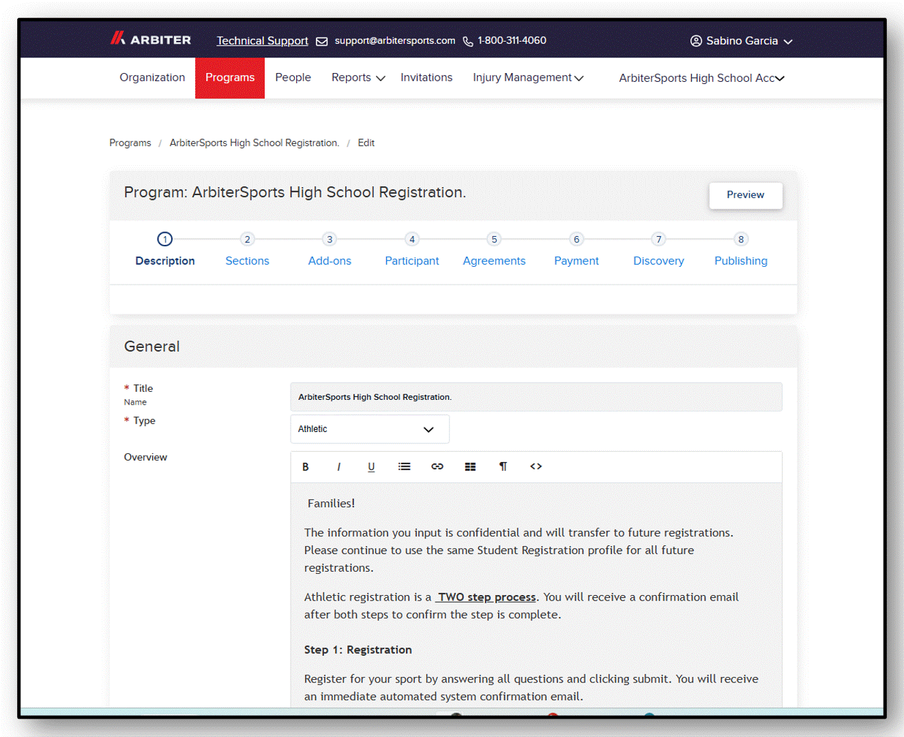Toggle bold formatting in Overview editor
This screenshot has width=904, height=737.
coord(306,467)
